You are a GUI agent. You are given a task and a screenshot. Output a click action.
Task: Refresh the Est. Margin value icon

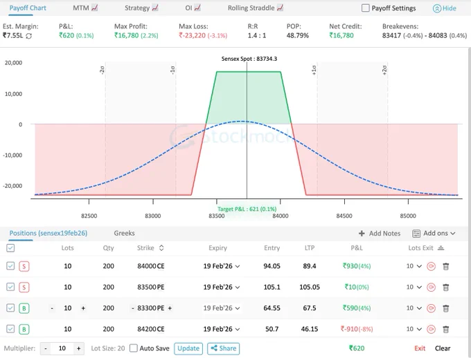[x=29, y=36]
